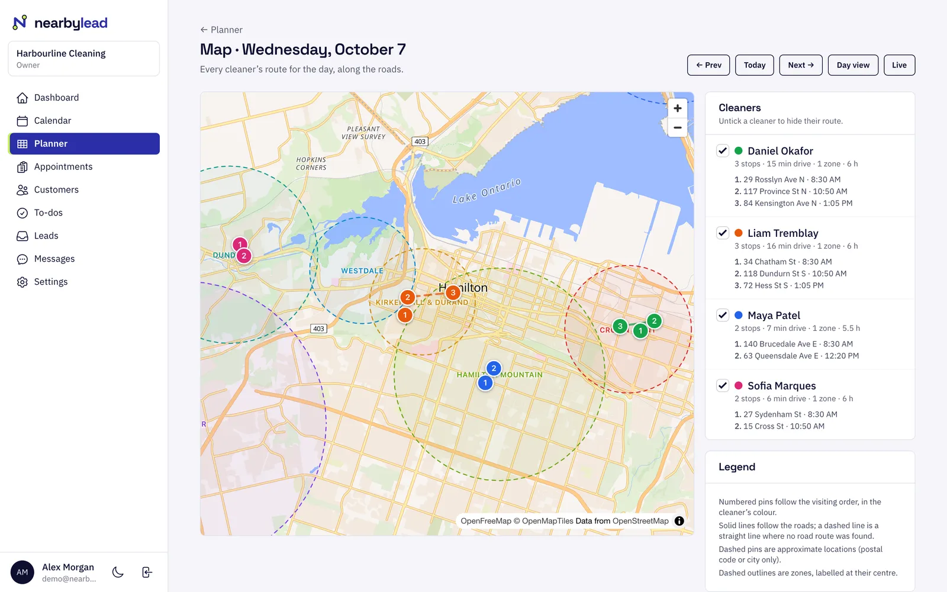Go back to Planner link
This screenshot has height=592, width=947.
[221, 30]
